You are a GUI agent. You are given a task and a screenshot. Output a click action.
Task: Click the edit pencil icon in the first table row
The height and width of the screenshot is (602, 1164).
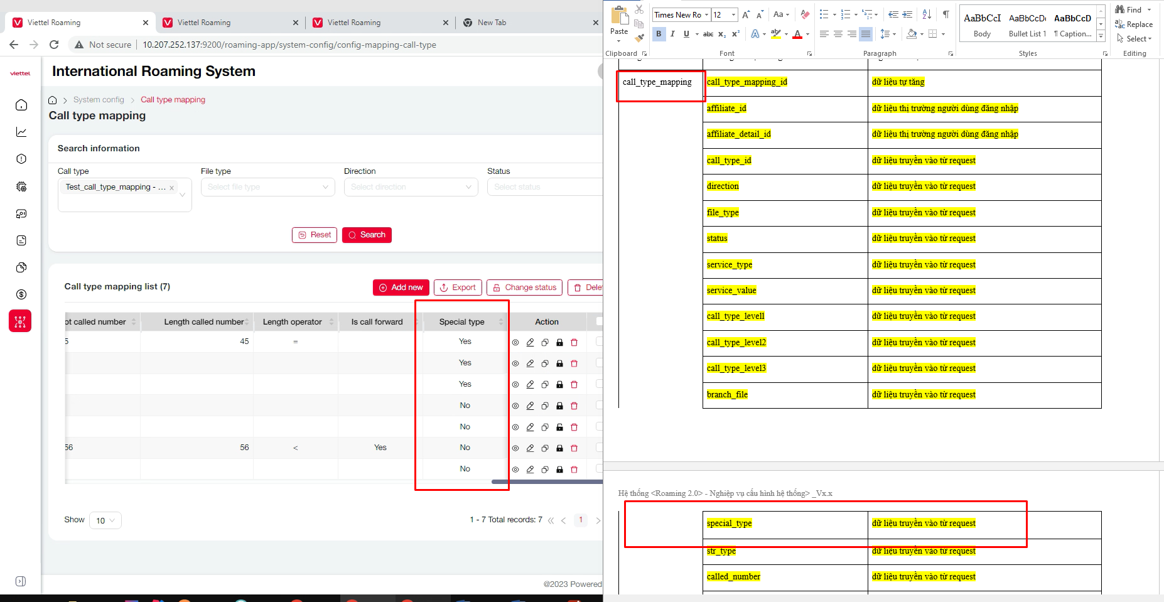[530, 342]
